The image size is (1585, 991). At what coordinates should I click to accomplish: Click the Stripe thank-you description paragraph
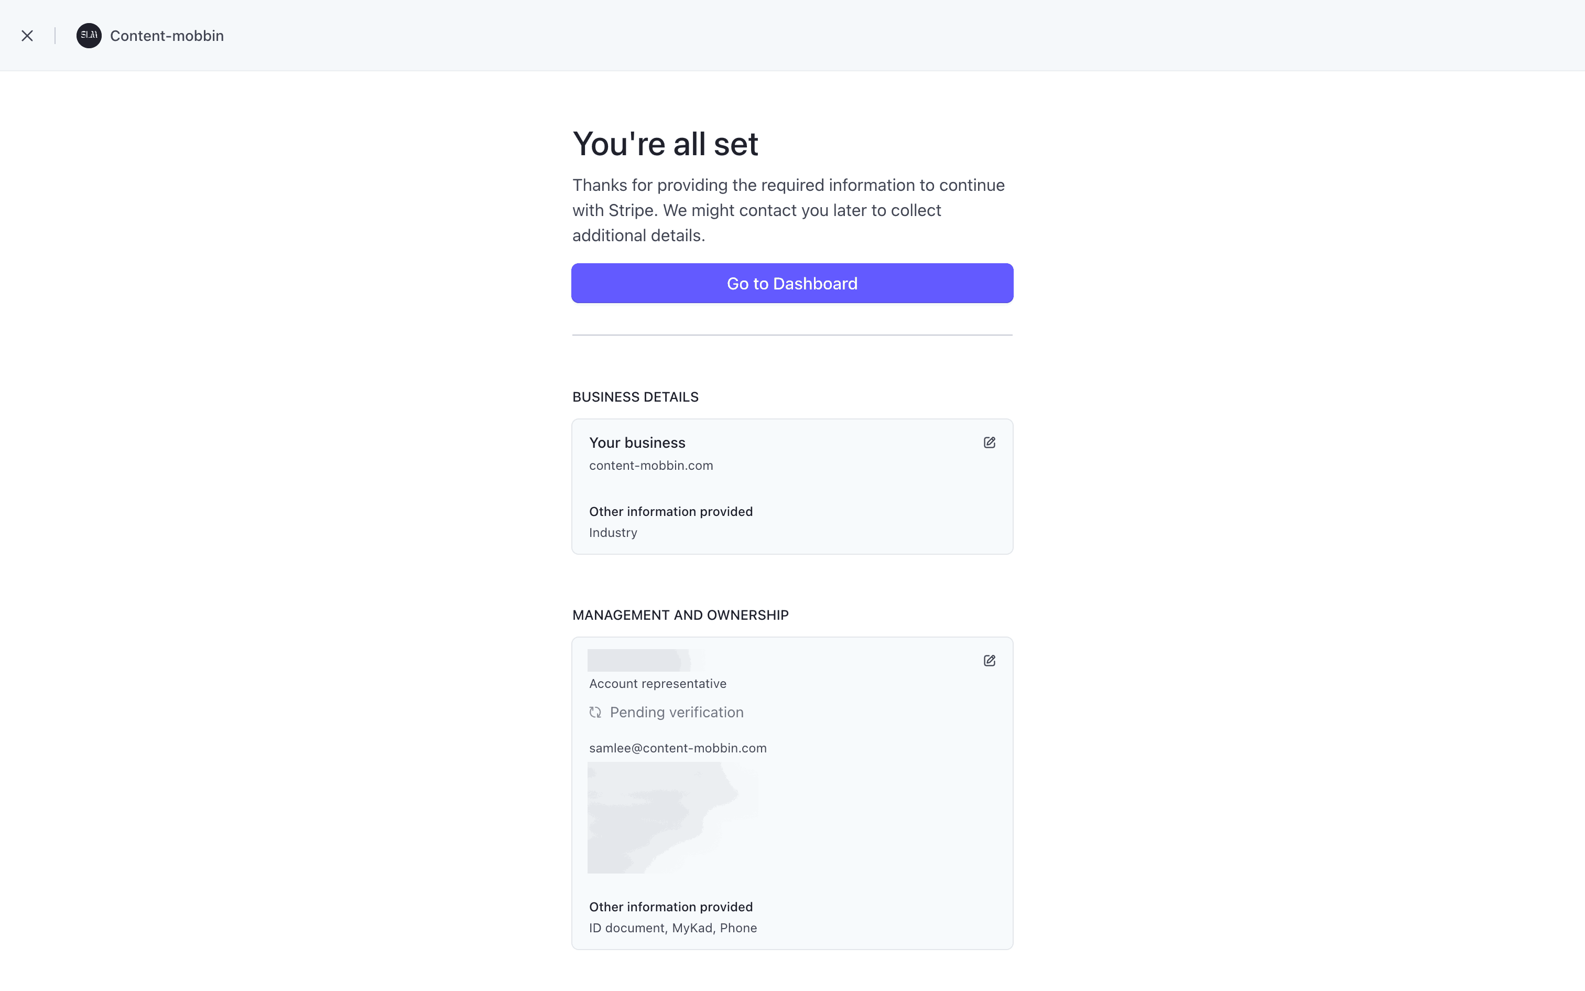tap(788, 210)
